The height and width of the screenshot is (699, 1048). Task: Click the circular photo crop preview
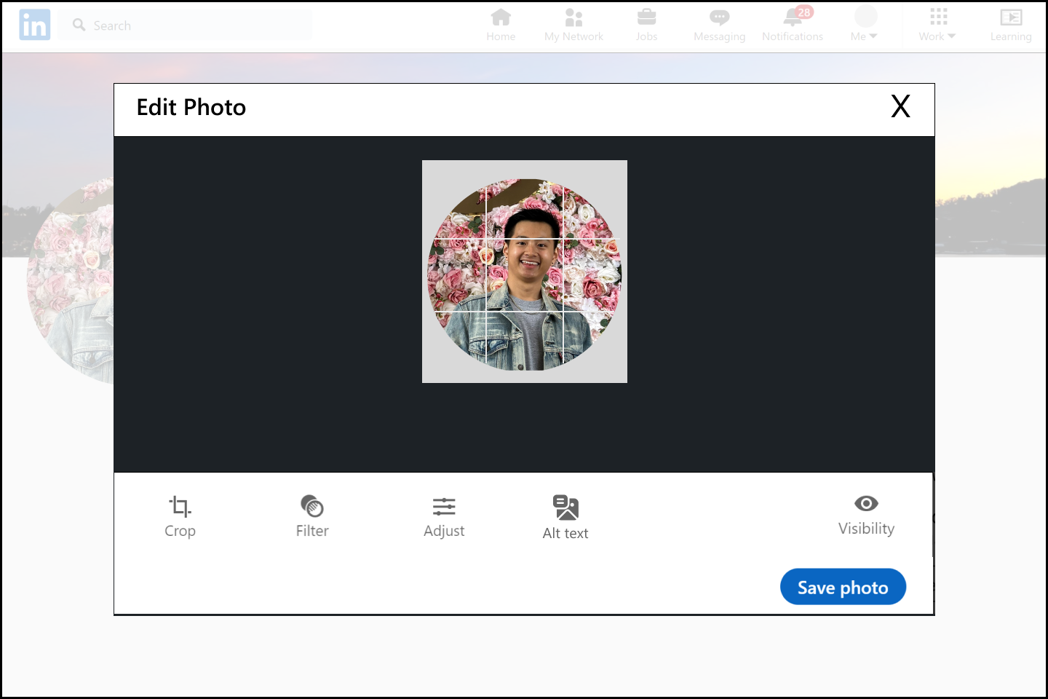524,275
